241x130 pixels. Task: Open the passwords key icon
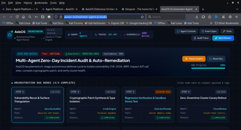pos(36,17)
